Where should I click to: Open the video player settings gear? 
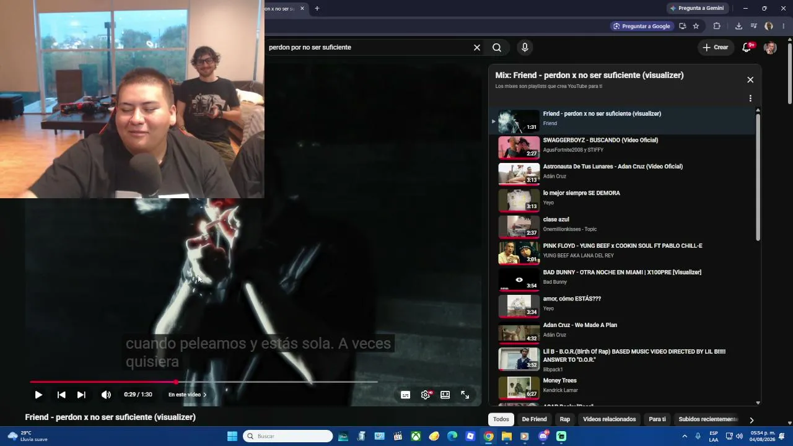[x=426, y=395]
